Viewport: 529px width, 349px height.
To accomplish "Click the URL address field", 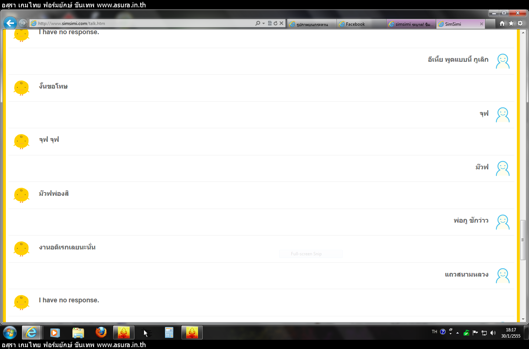I will click(x=143, y=24).
